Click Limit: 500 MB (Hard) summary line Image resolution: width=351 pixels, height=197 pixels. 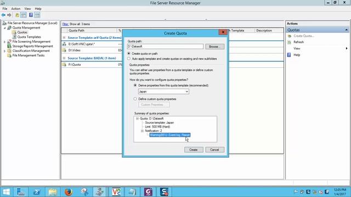157,126
